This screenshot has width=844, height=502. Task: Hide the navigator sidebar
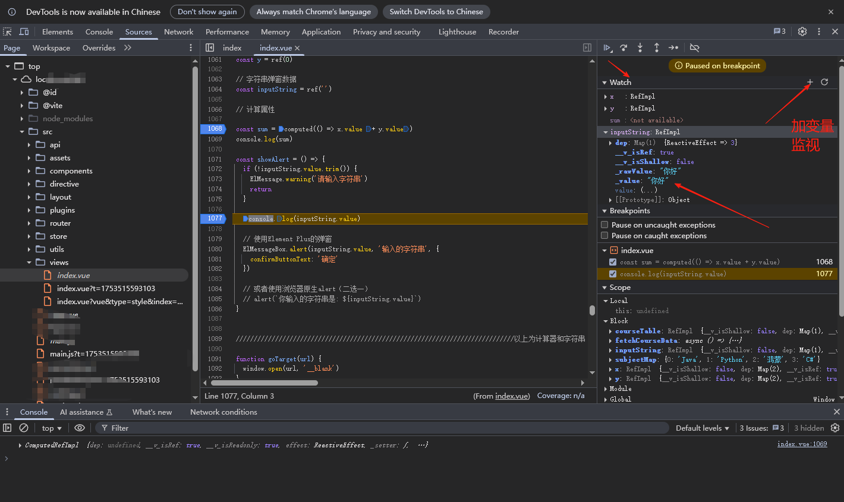pos(210,48)
